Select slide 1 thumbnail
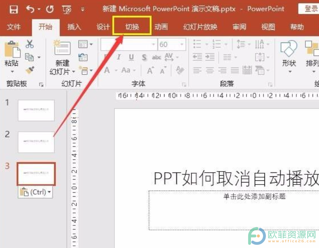 [36, 111]
